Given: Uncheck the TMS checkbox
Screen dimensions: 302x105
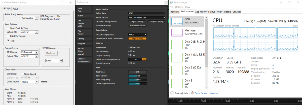Looking at the screenshot, I should click(8, 41).
